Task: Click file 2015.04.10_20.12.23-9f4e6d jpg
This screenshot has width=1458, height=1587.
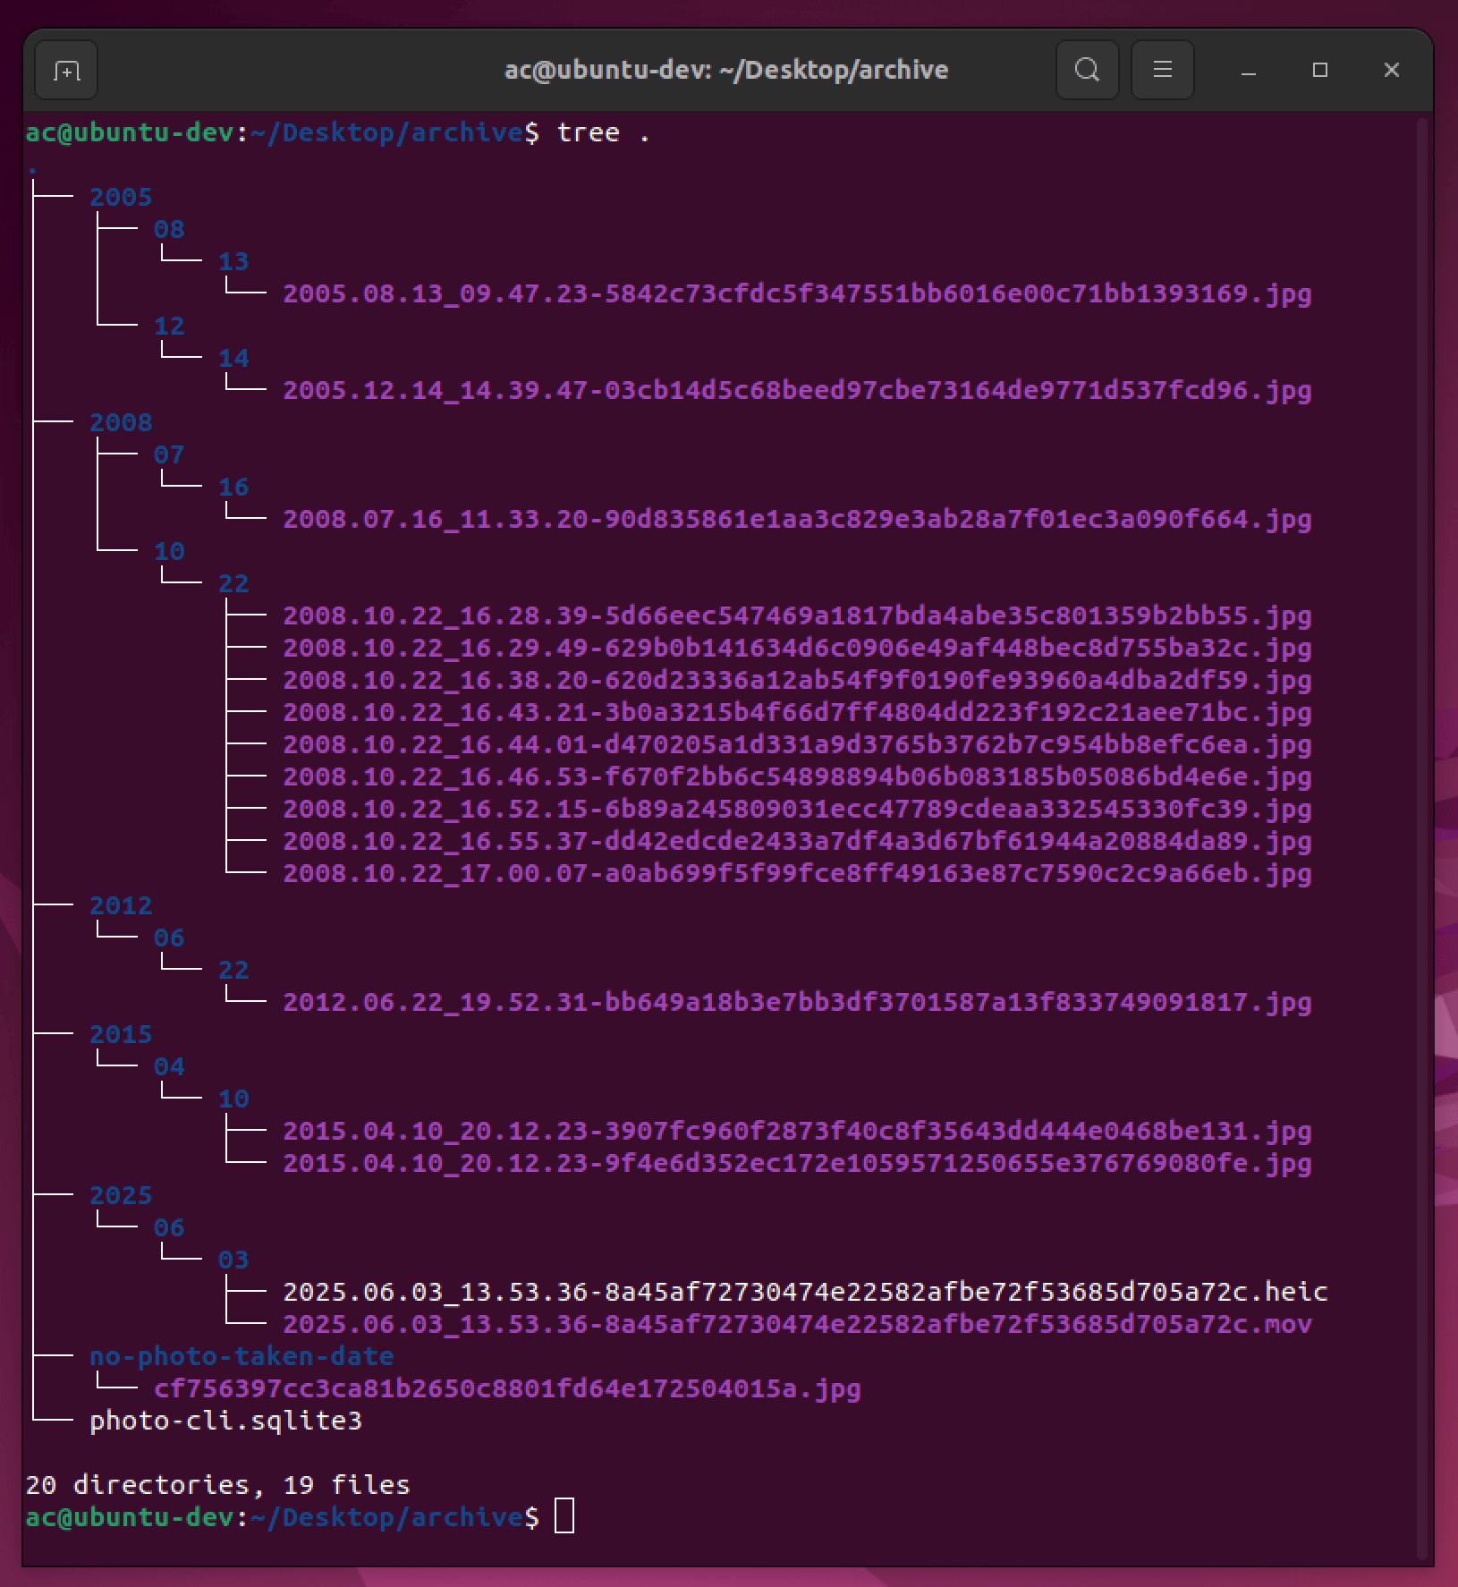Action: click(797, 1163)
